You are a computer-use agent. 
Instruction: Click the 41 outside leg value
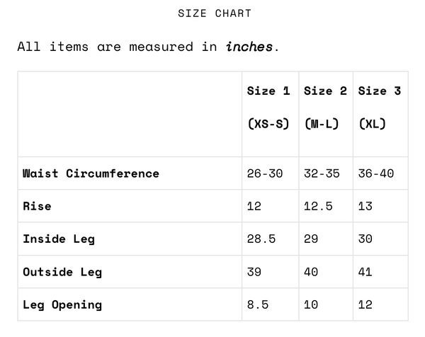(x=365, y=272)
